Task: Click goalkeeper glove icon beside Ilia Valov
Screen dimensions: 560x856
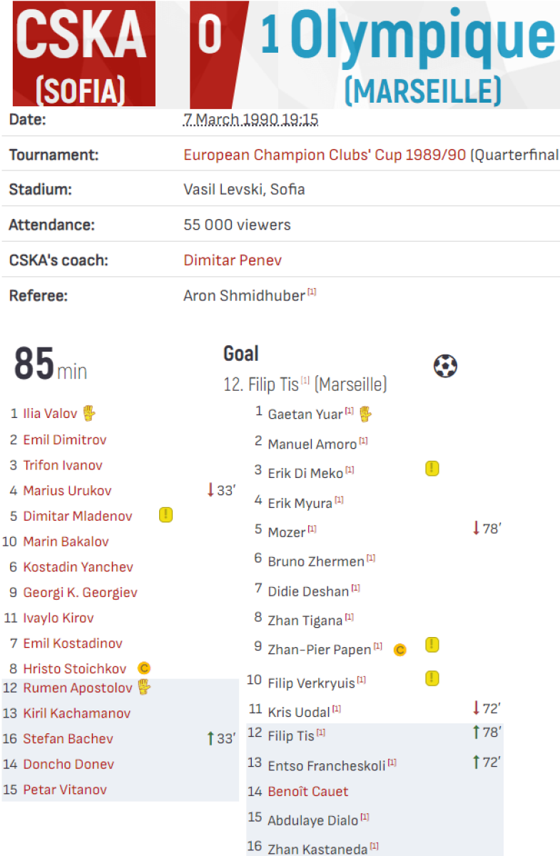Action: [x=88, y=413]
